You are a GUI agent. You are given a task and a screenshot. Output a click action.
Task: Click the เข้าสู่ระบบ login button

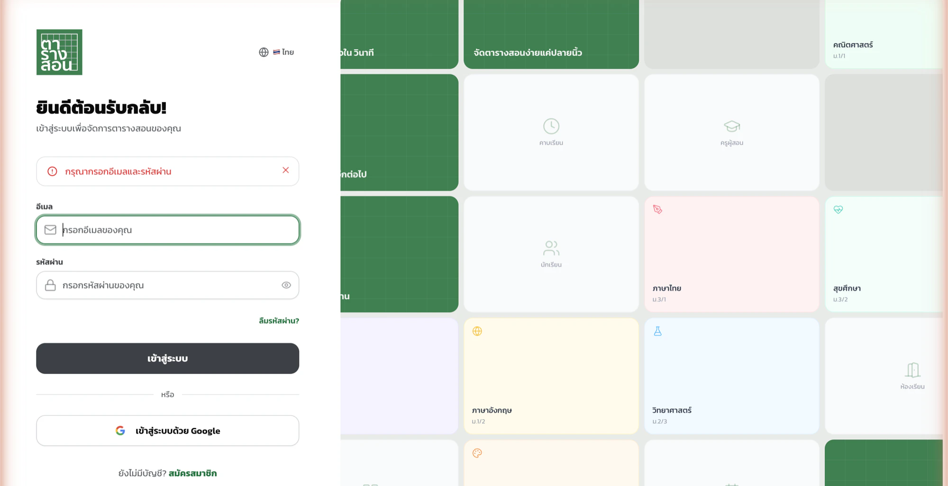168,359
